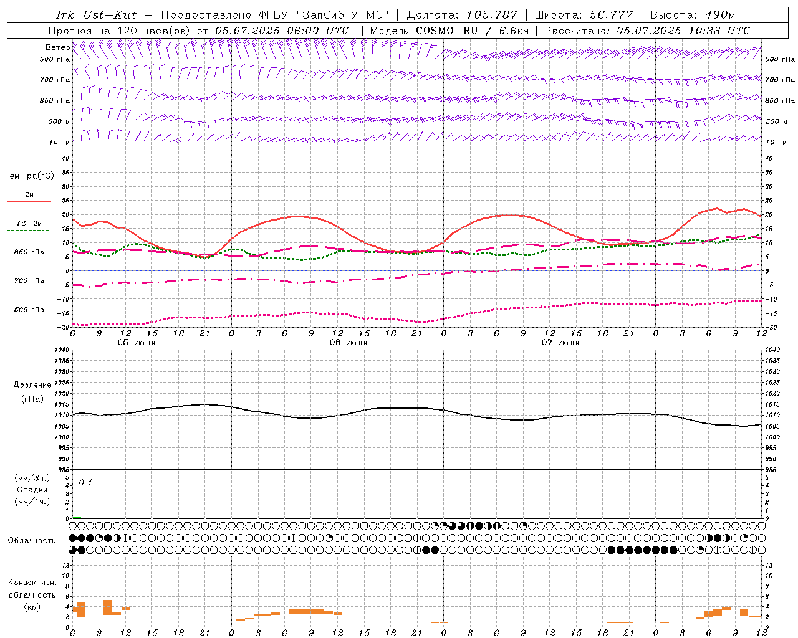Click the Ветер panel label

[57, 47]
